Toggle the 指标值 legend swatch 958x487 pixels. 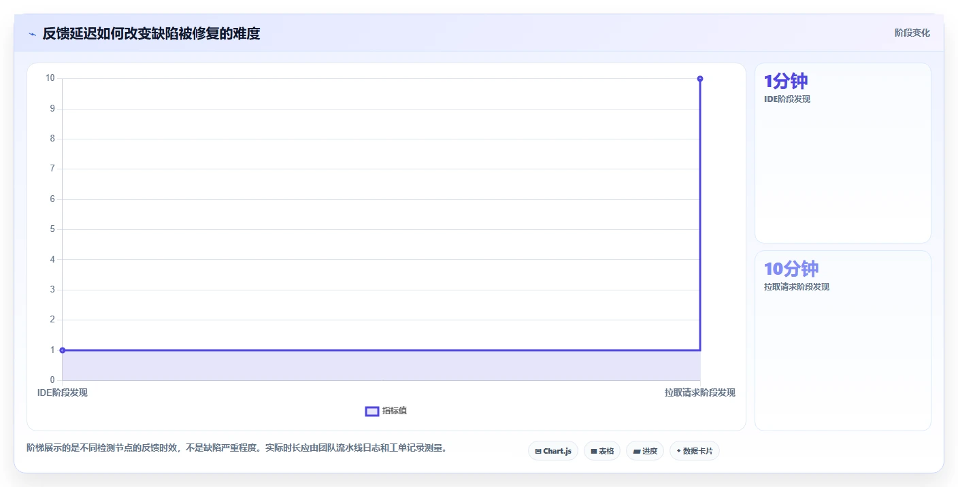click(x=372, y=411)
